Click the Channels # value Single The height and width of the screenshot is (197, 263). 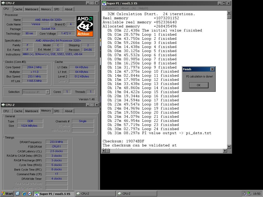pos(83,121)
